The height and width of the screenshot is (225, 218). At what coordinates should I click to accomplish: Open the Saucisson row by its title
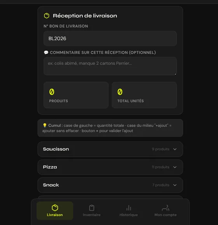56,149
